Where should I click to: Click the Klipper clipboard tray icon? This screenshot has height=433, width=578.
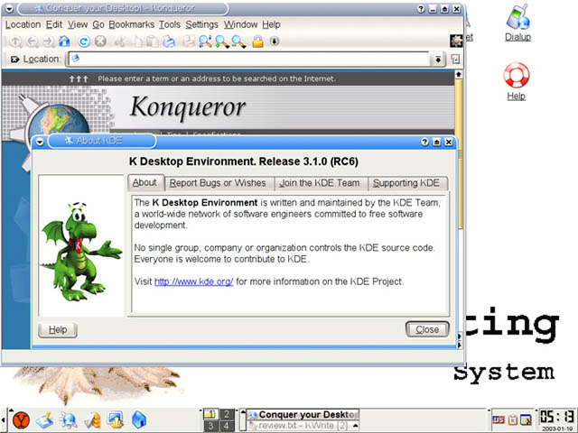(513, 419)
